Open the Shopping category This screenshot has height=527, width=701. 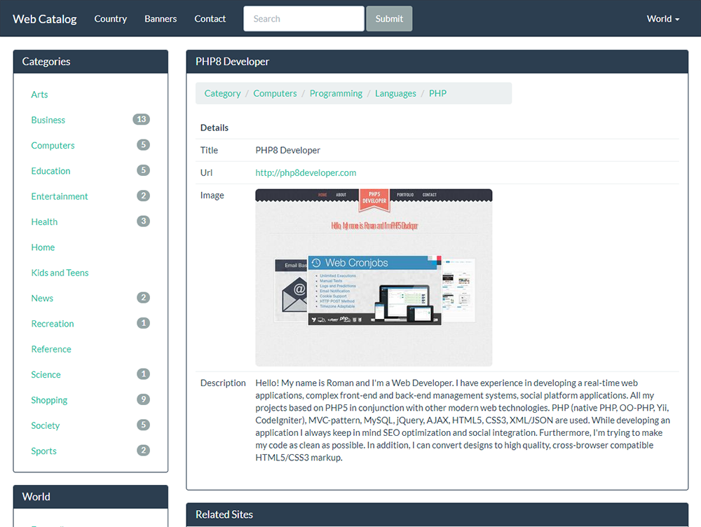point(49,399)
